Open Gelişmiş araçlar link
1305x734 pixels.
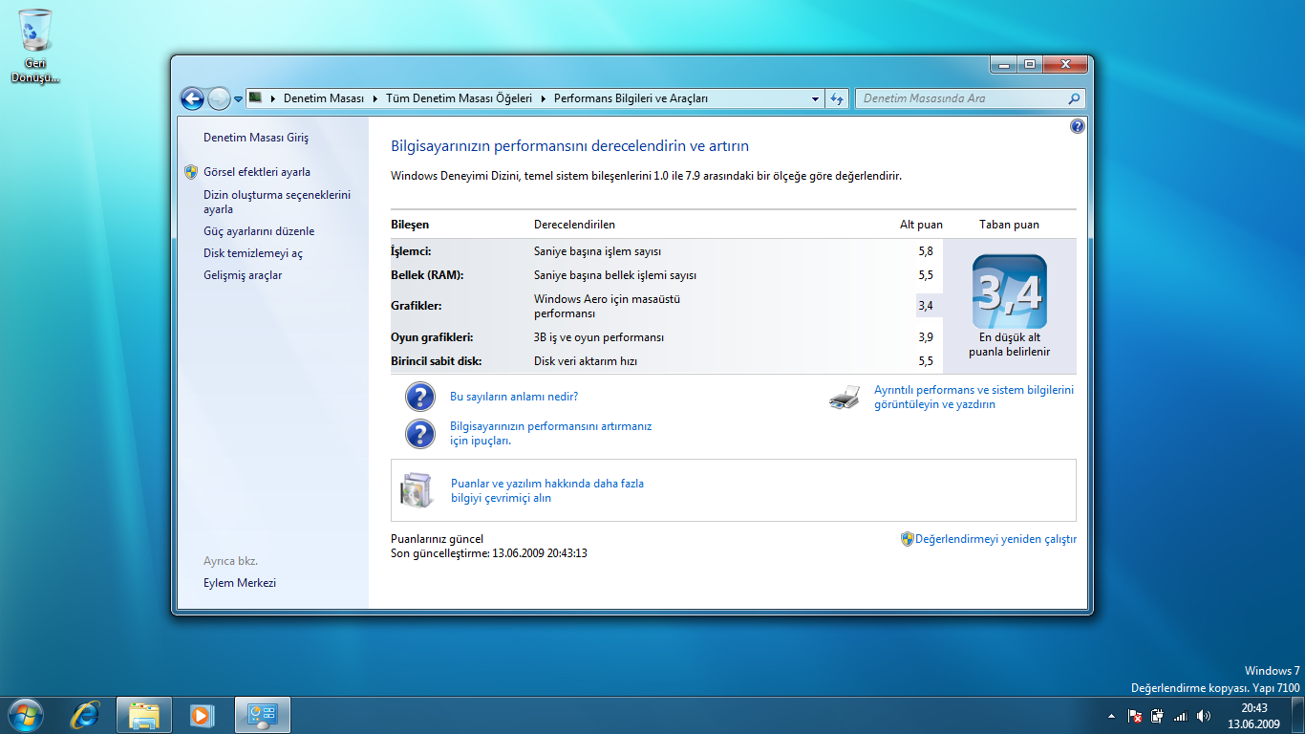[x=243, y=275]
